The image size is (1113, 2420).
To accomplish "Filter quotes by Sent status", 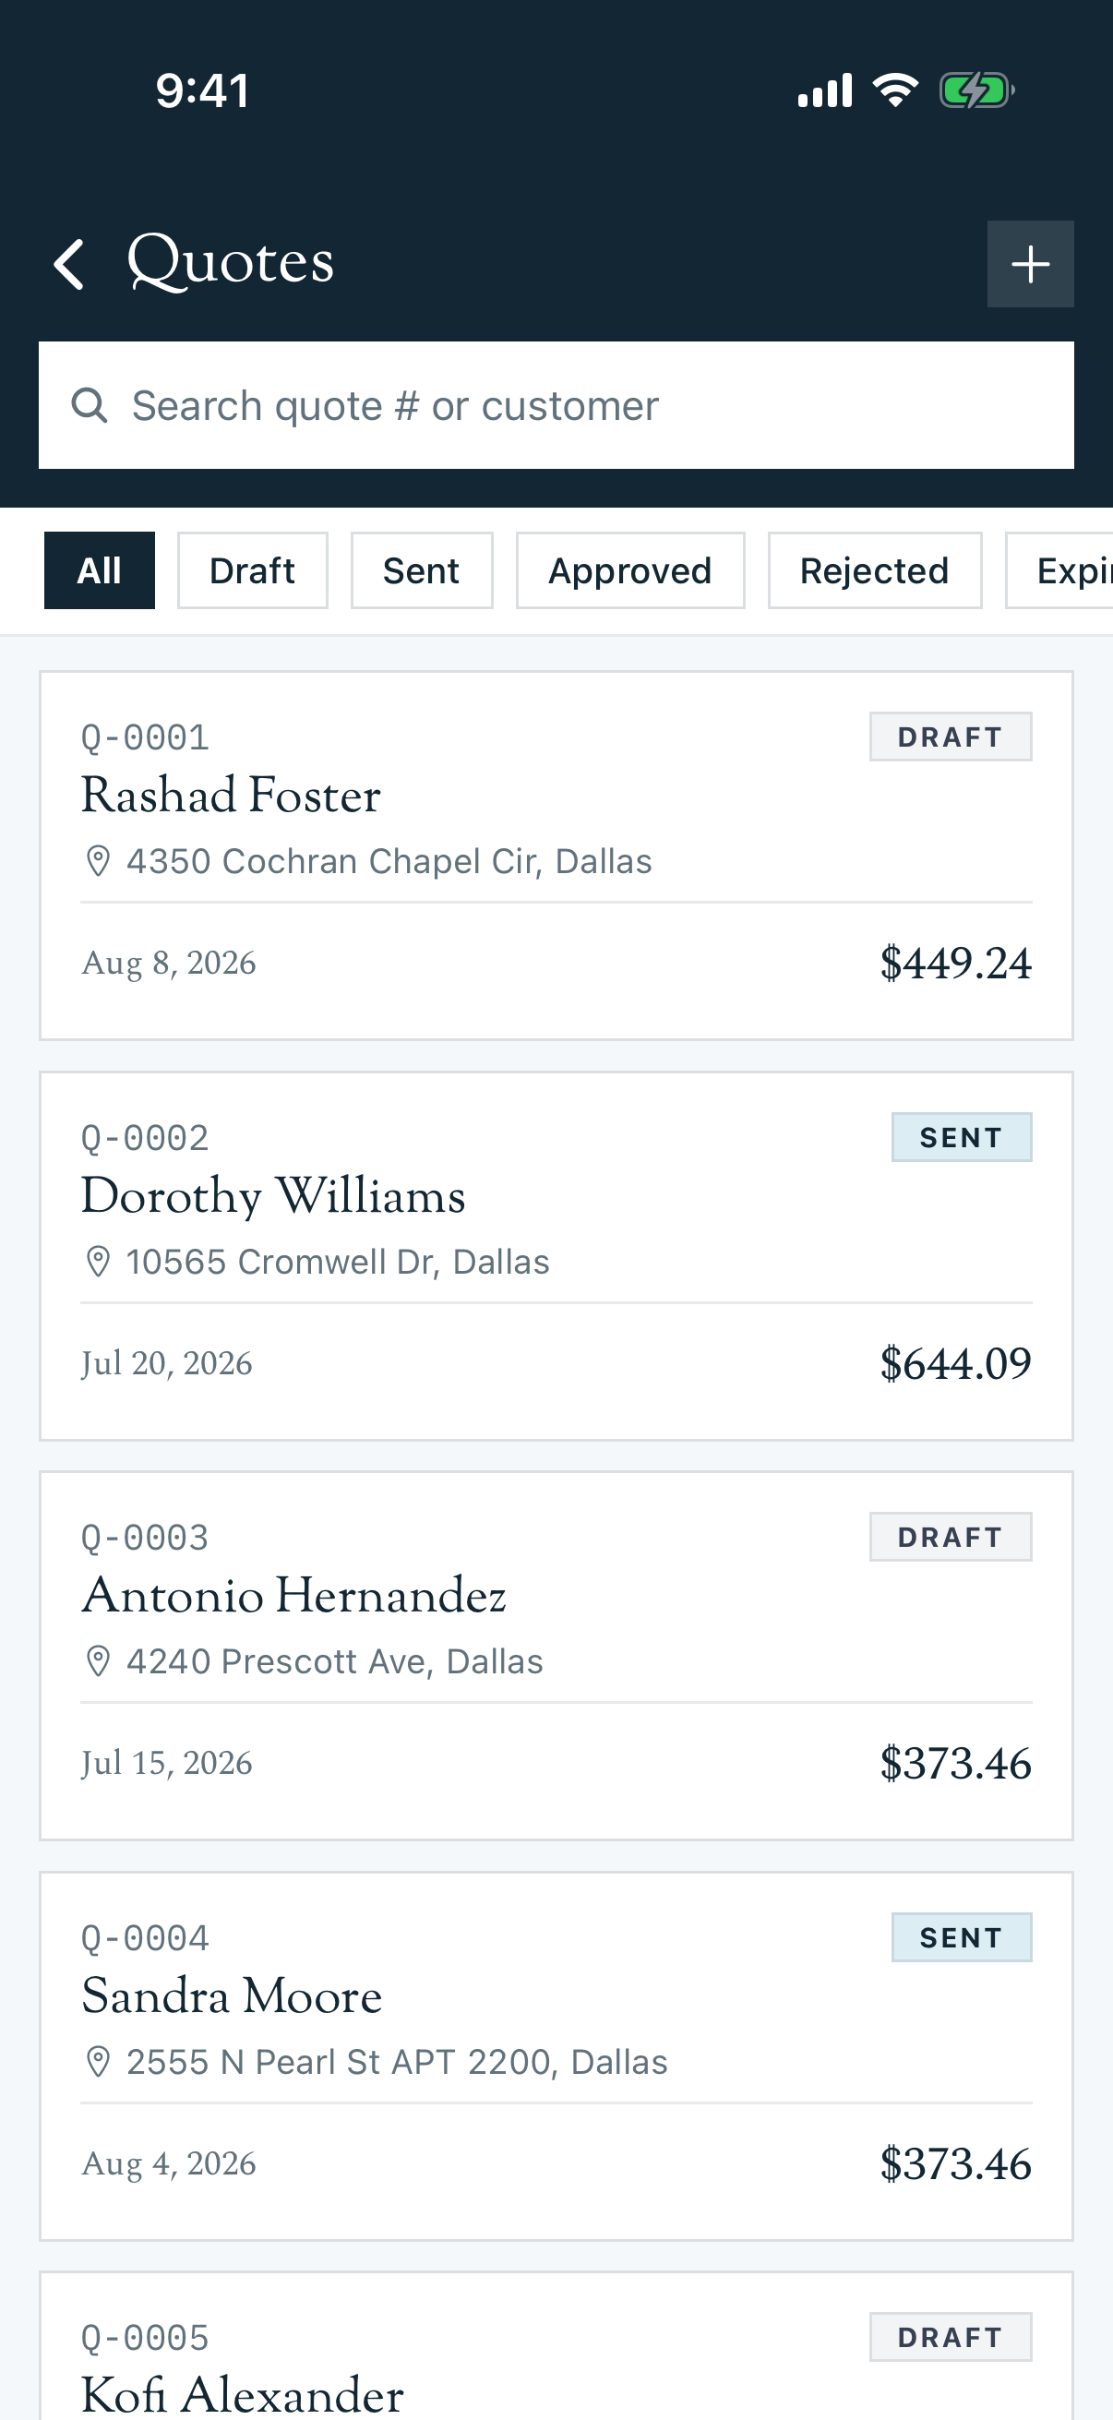I will point(422,570).
